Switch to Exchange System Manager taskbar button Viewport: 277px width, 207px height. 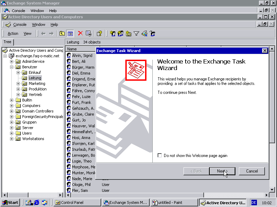click(125, 203)
